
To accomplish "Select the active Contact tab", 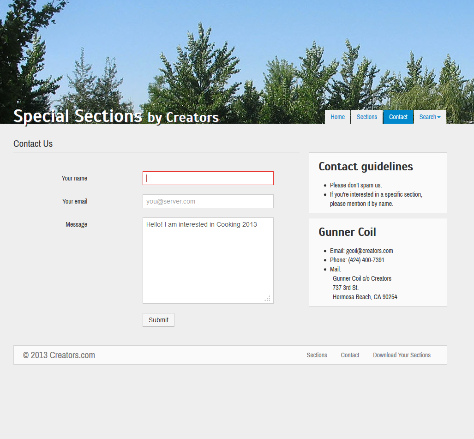I will point(398,117).
